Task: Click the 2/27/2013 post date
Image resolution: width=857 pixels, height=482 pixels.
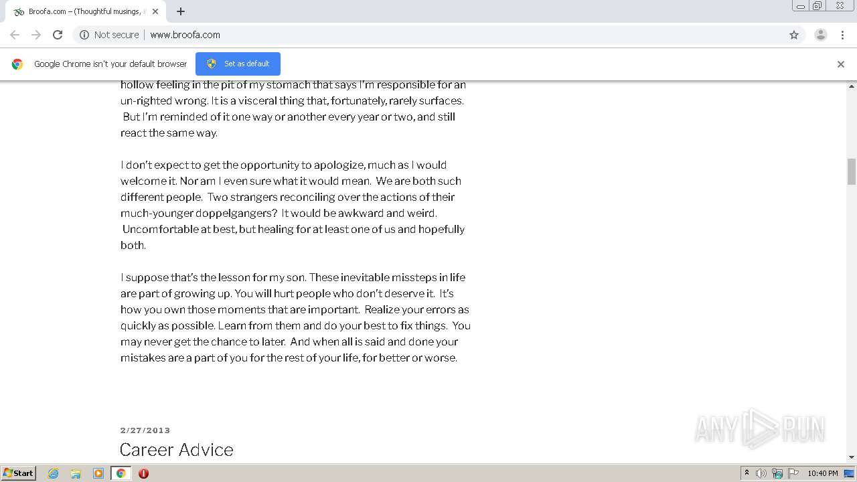Action: pyautogui.click(x=145, y=430)
